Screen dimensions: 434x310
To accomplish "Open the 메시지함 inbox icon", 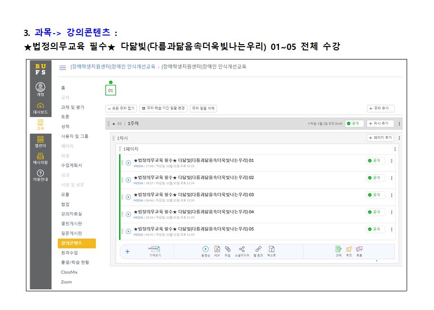I will pos(40,156).
